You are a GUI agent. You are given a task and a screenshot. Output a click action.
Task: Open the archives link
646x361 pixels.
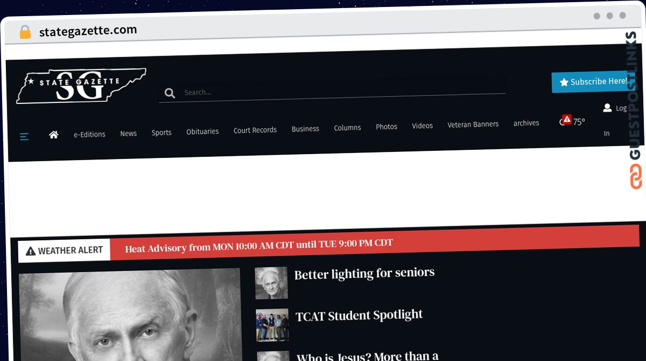click(526, 123)
